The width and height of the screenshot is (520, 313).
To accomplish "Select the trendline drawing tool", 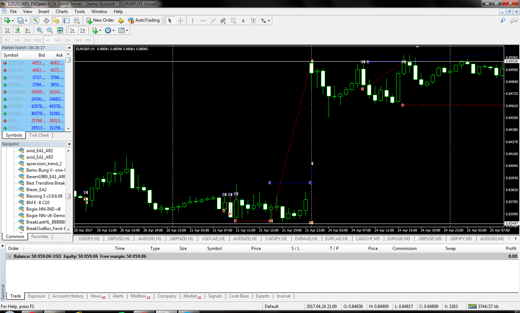I will pos(213,21).
